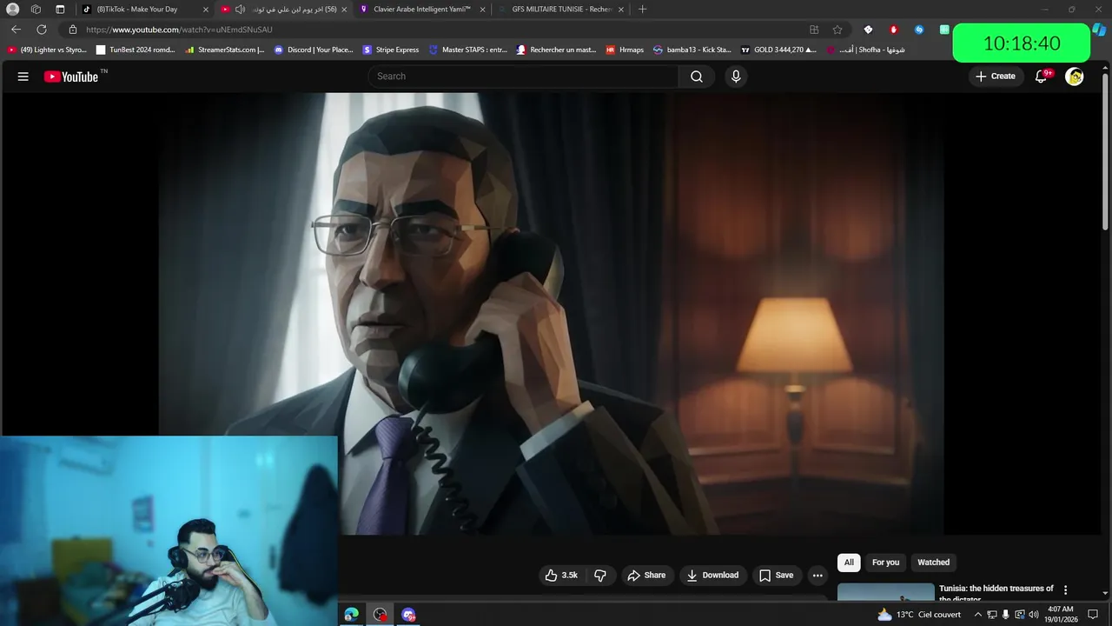Open OBS from the taskbar
Screen dimensions: 1112x626
[x=381, y=615]
